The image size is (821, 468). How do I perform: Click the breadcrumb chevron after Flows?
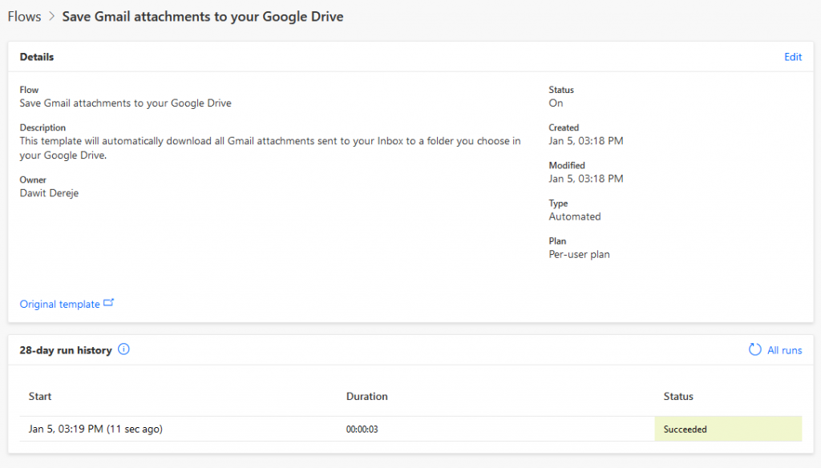pos(51,17)
